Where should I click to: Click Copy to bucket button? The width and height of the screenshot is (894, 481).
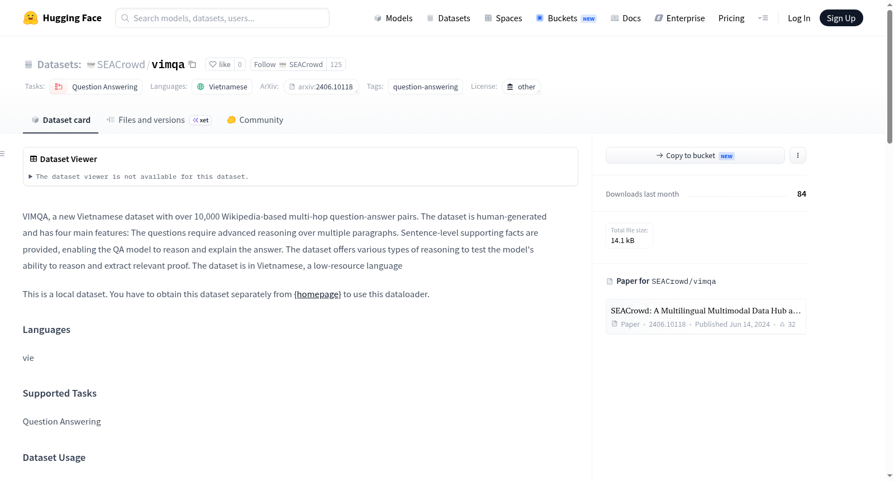pyautogui.click(x=695, y=155)
